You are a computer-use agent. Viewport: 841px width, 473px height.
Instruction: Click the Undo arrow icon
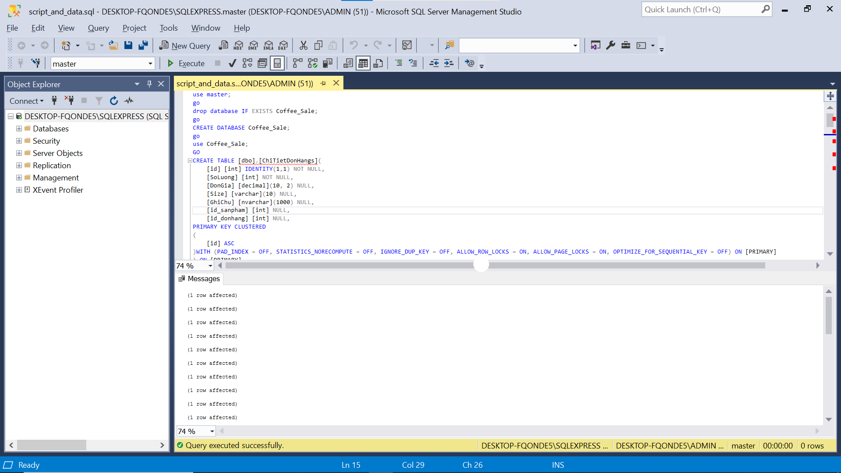(x=353, y=45)
